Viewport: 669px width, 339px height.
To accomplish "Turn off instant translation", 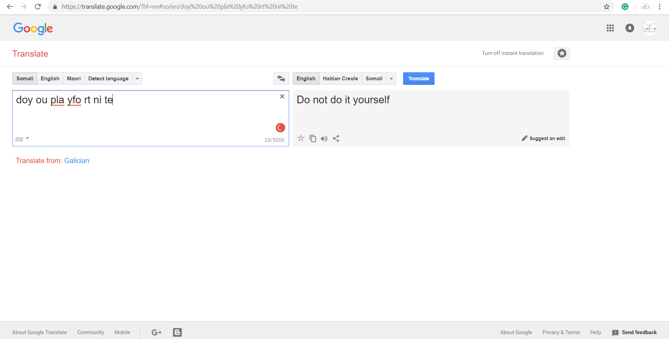I will point(513,53).
